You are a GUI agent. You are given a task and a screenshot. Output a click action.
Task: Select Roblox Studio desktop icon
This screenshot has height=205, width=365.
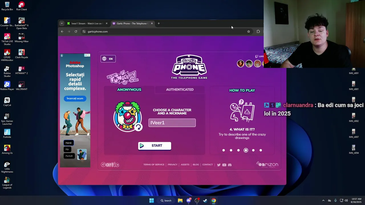(x=7, y=71)
